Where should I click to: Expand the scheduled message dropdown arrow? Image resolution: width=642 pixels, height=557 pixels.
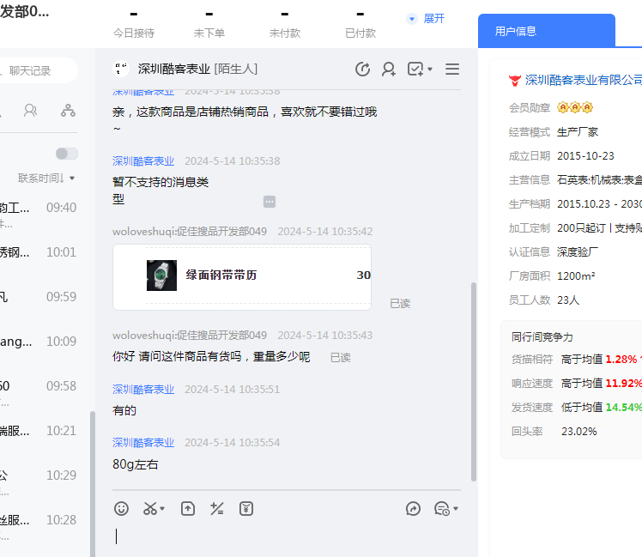pyautogui.click(x=456, y=509)
